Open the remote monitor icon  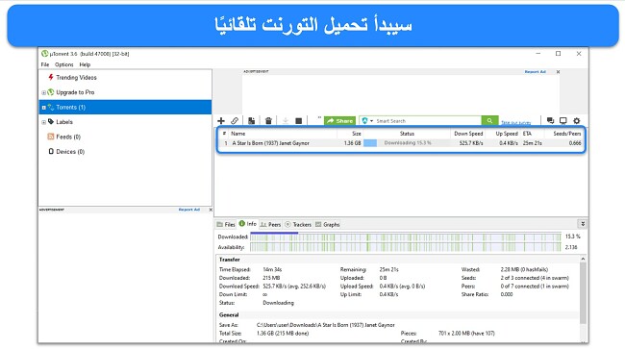pyautogui.click(x=562, y=121)
